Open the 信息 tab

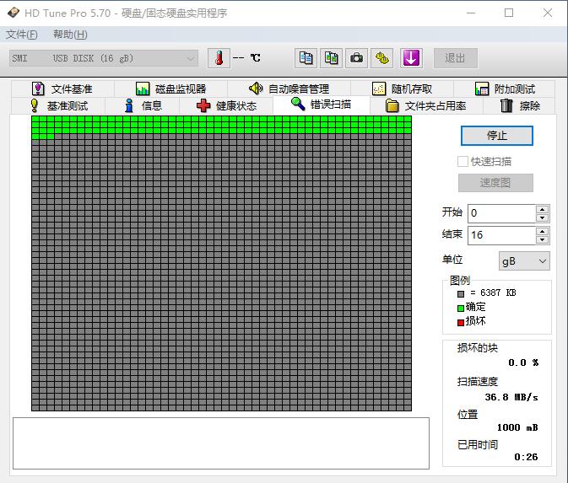pos(143,105)
